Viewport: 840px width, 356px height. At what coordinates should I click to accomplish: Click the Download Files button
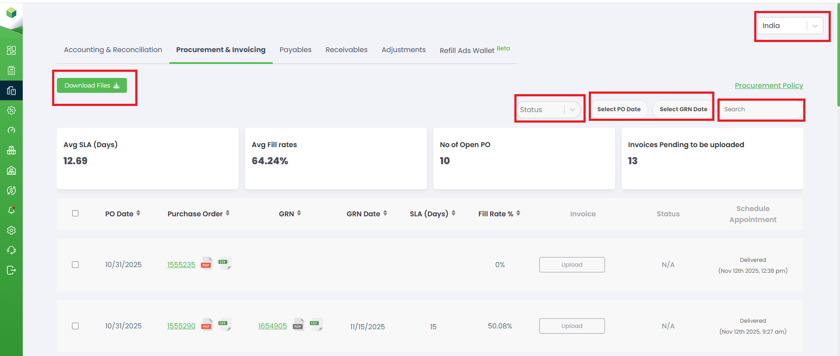92,85
